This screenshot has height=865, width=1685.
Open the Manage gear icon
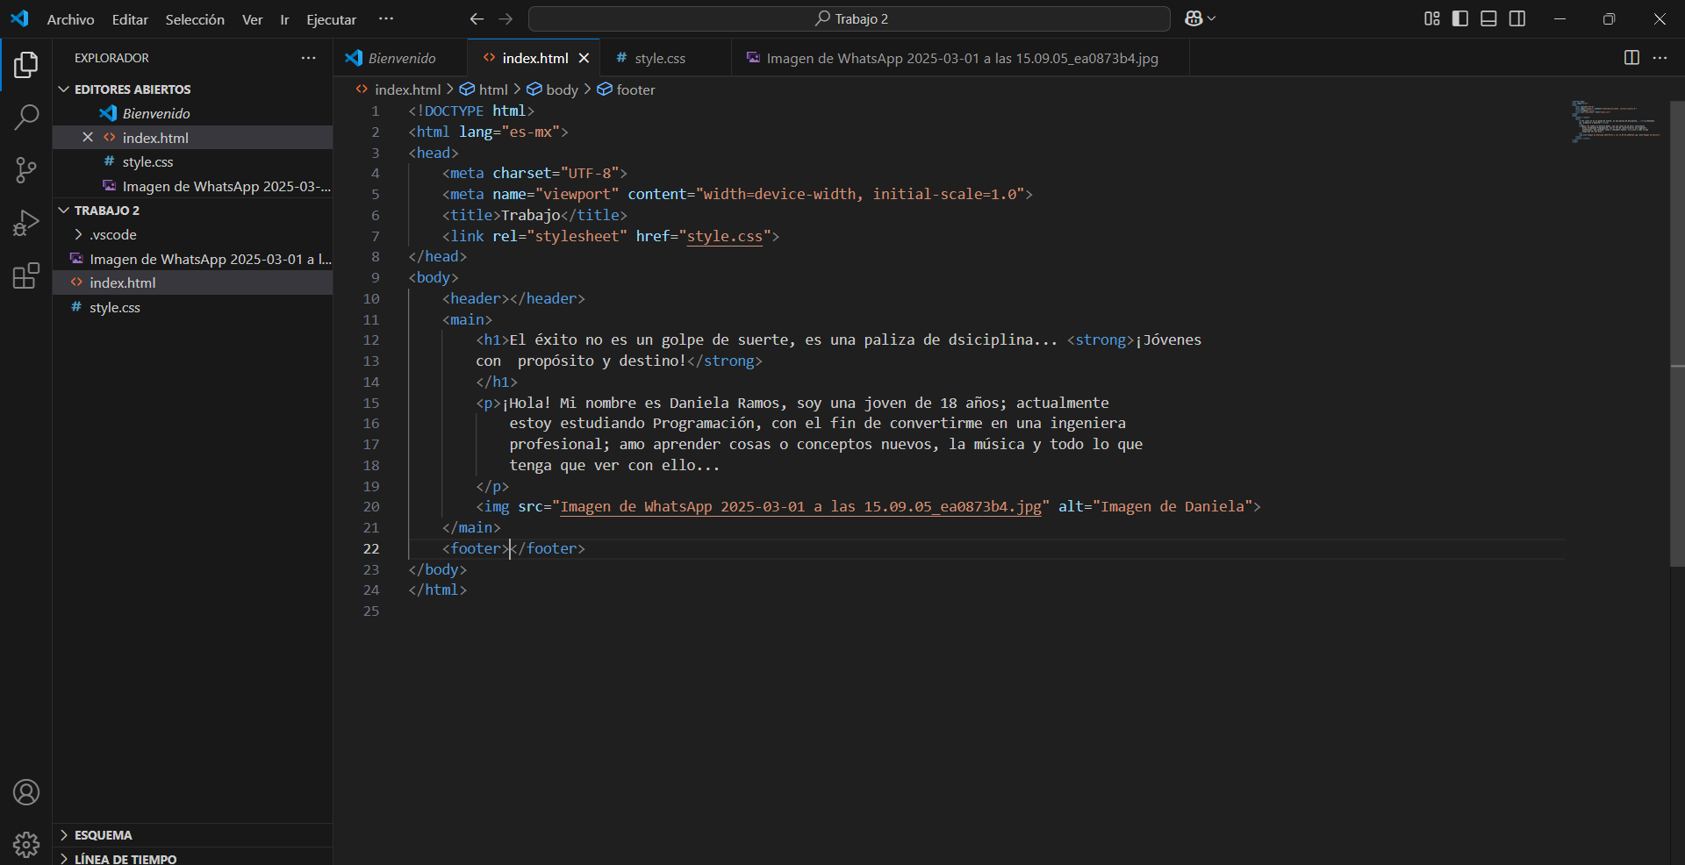point(26,845)
